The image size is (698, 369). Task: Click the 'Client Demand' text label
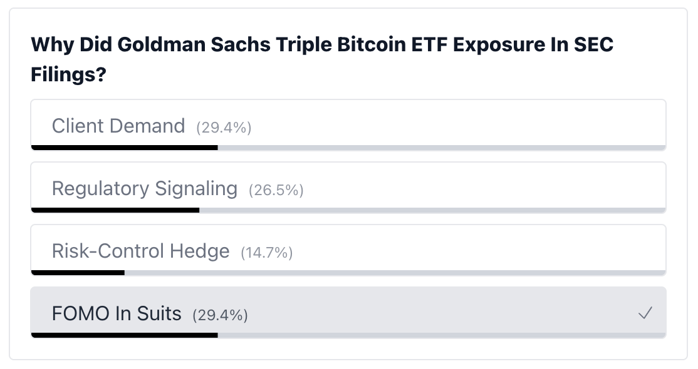(118, 126)
